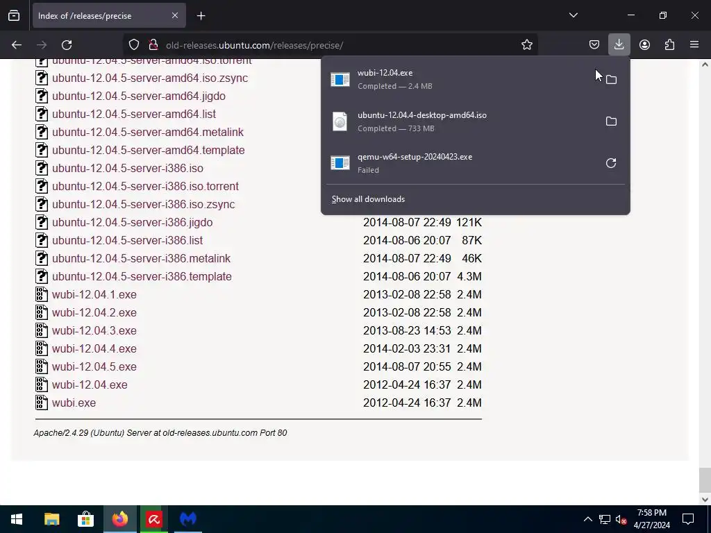Screen dimensions: 711x533
Task: Click Show all downloads
Action: click(x=368, y=199)
